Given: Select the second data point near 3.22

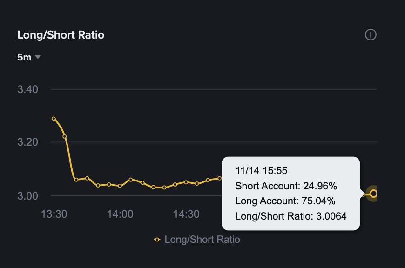Looking at the screenshot, I should coord(65,136).
